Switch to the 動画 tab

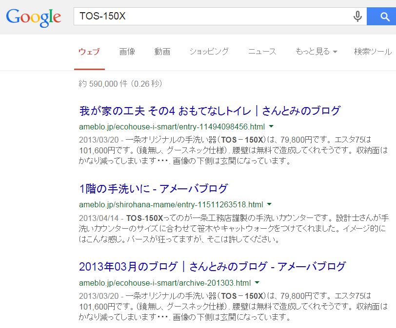coord(162,52)
